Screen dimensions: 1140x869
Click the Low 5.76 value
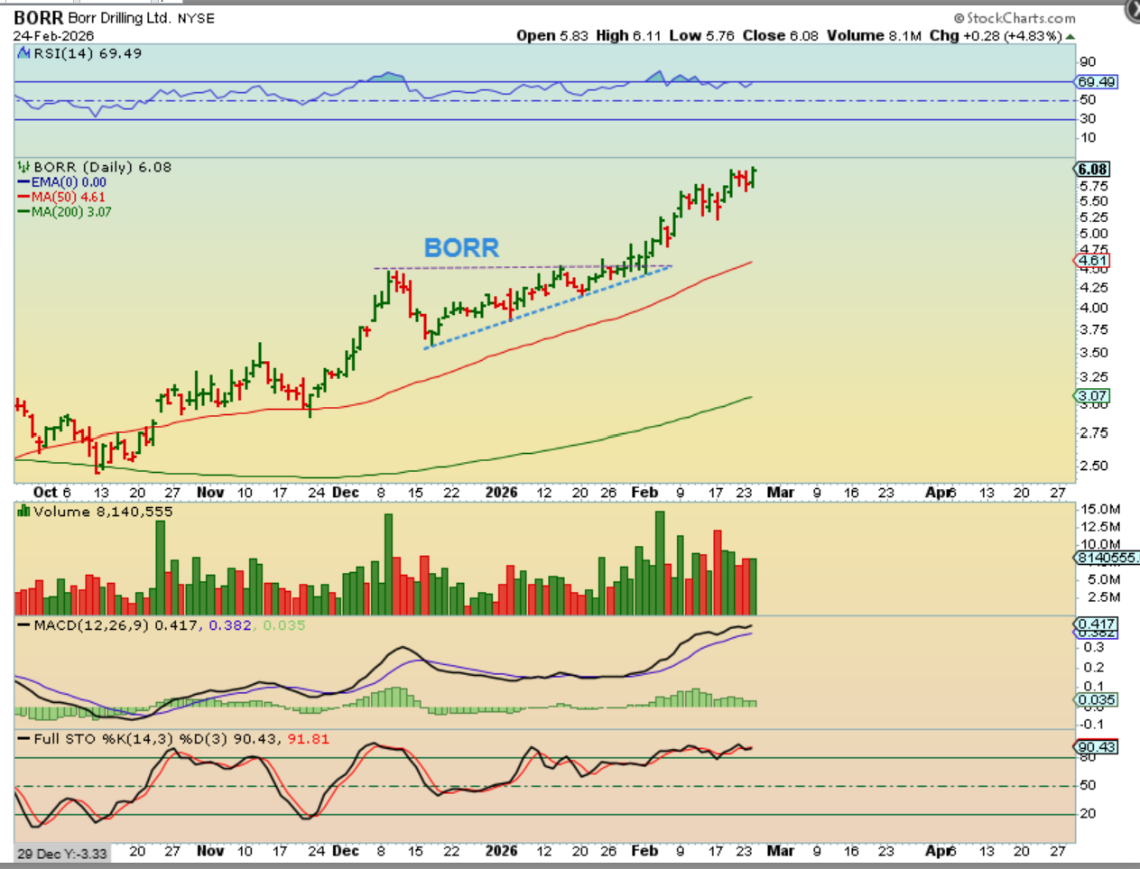tap(702, 35)
